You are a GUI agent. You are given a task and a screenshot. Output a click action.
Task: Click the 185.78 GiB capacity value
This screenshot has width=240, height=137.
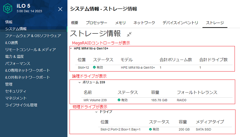coord(159,100)
